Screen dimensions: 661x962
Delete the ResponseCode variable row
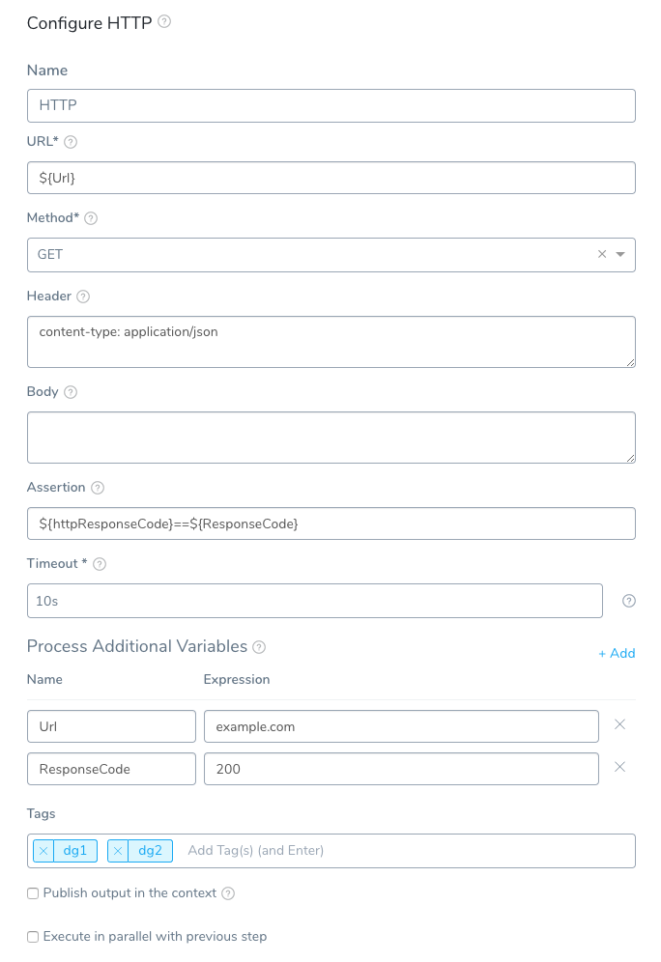[619, 767]
